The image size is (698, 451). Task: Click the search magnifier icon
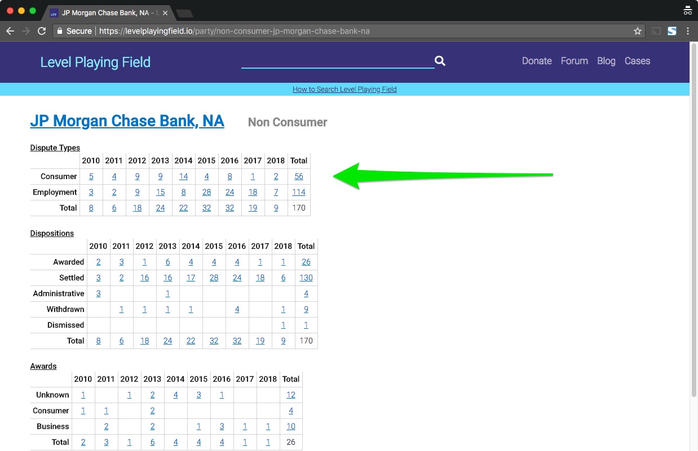point(440,61)
